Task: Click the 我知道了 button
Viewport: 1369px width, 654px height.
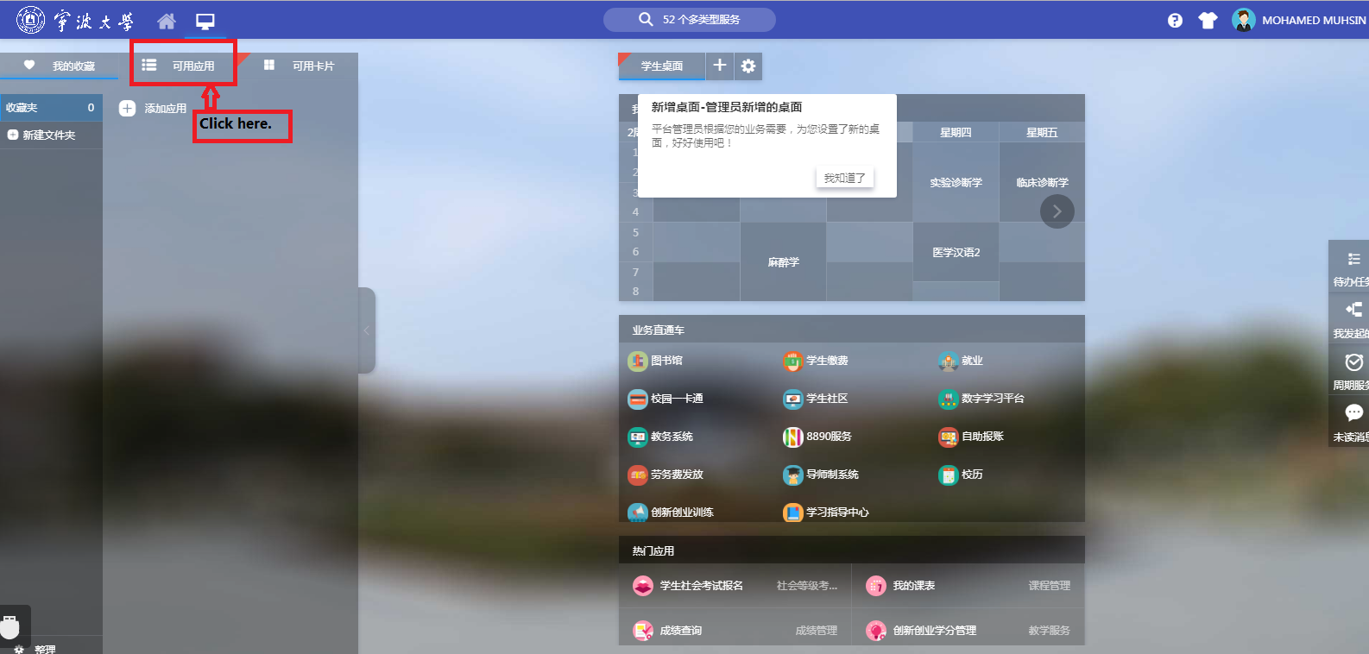Action: (x=844, y=178)
